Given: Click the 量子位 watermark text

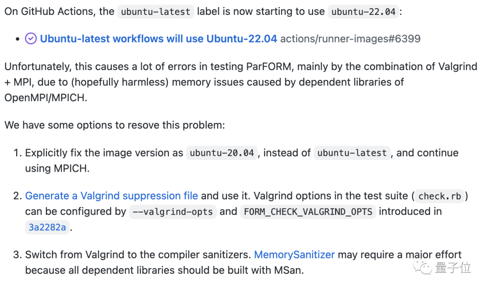Looking at the screenshot, I should coord(453,267).
